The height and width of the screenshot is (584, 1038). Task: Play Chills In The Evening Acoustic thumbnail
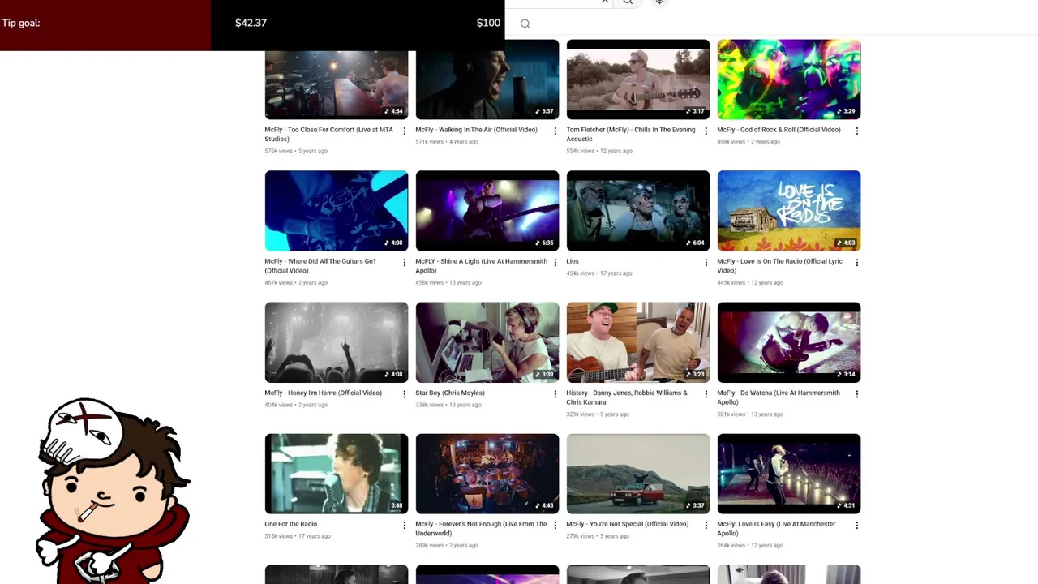[638, 79]
